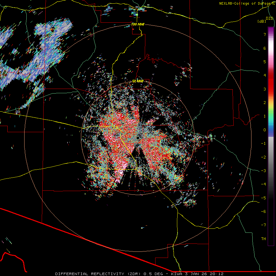This screenshot has width=276, height=276.
Task: Click the 4 dB tick label
Action: [x=265, y=75]
